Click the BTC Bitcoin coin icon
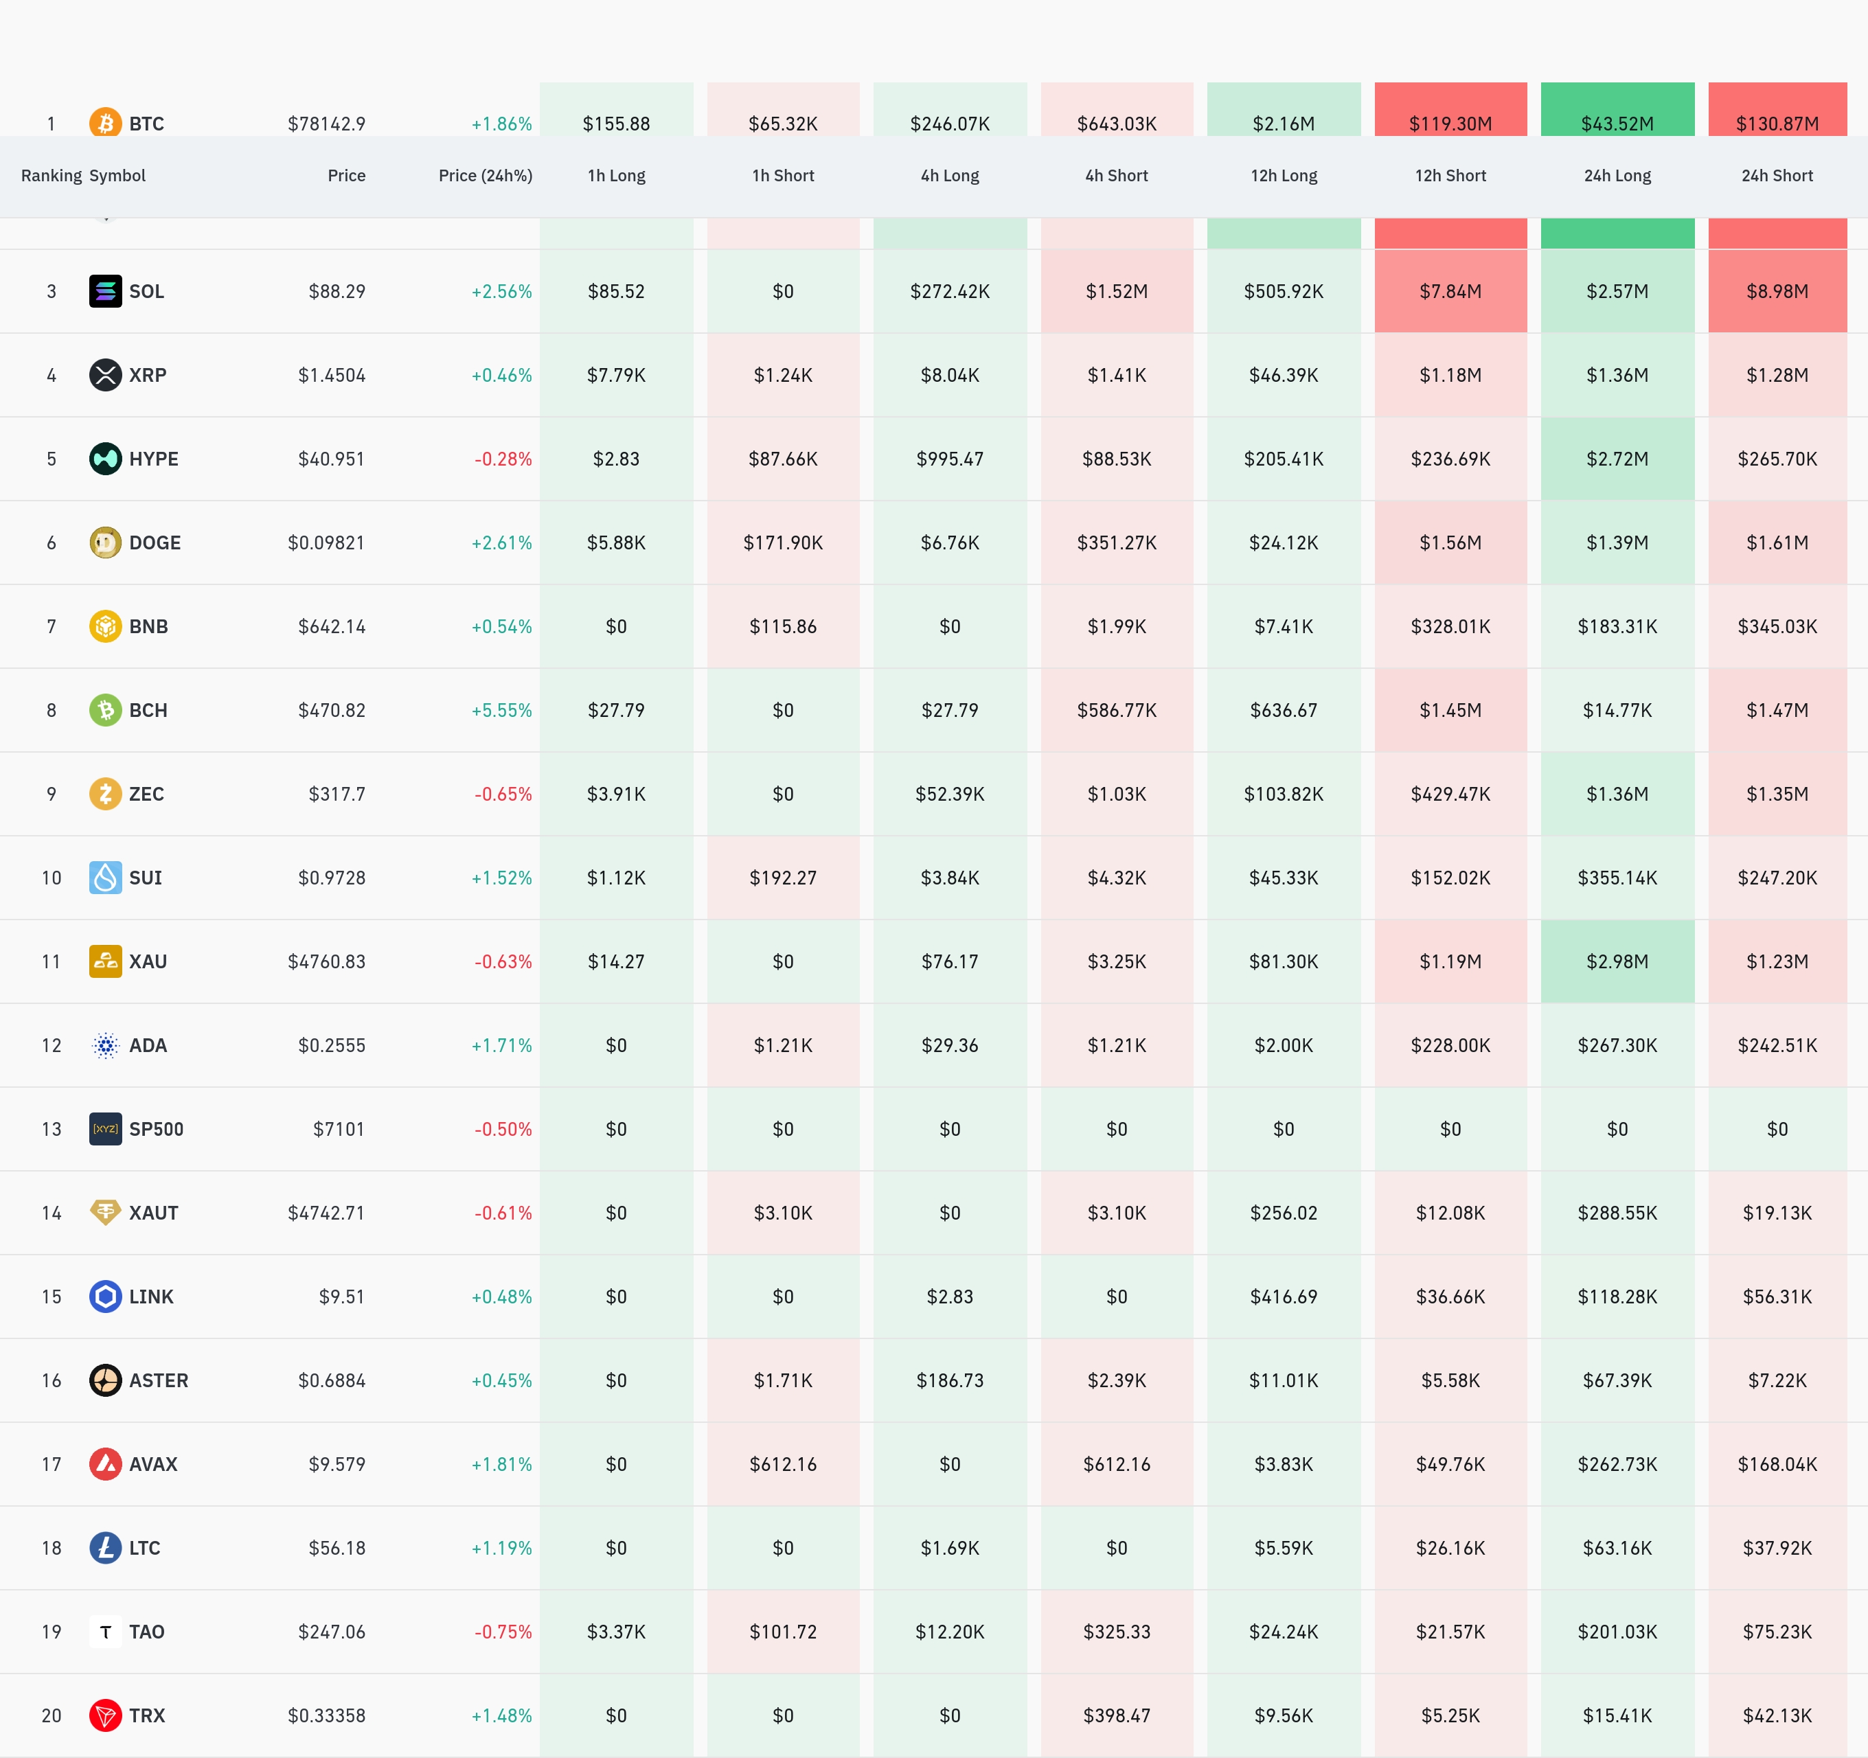This screenshot has width=1868, height=1758. [105, 122]
